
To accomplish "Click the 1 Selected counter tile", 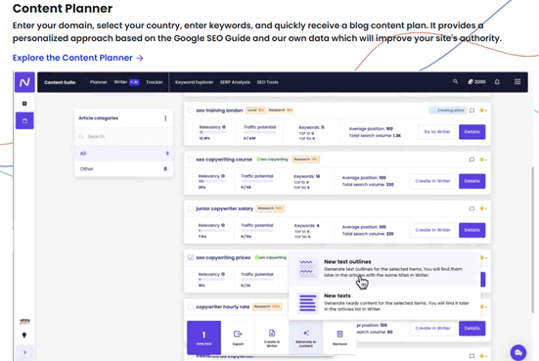I will pos(203,338).
